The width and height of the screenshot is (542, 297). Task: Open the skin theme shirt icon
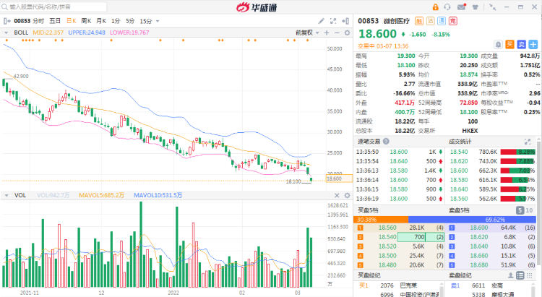[476, 7]
